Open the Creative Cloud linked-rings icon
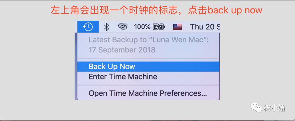The height and width of the screenshot is (121, 295). [x=122, y=27]
